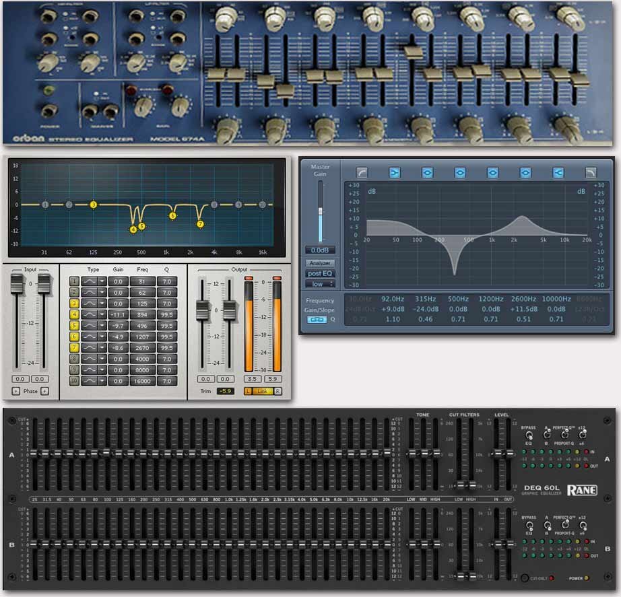Open band 5 filter type dropdown arrow
The width and height of the screenshot is (621, 597).
(x=102, y=326)
